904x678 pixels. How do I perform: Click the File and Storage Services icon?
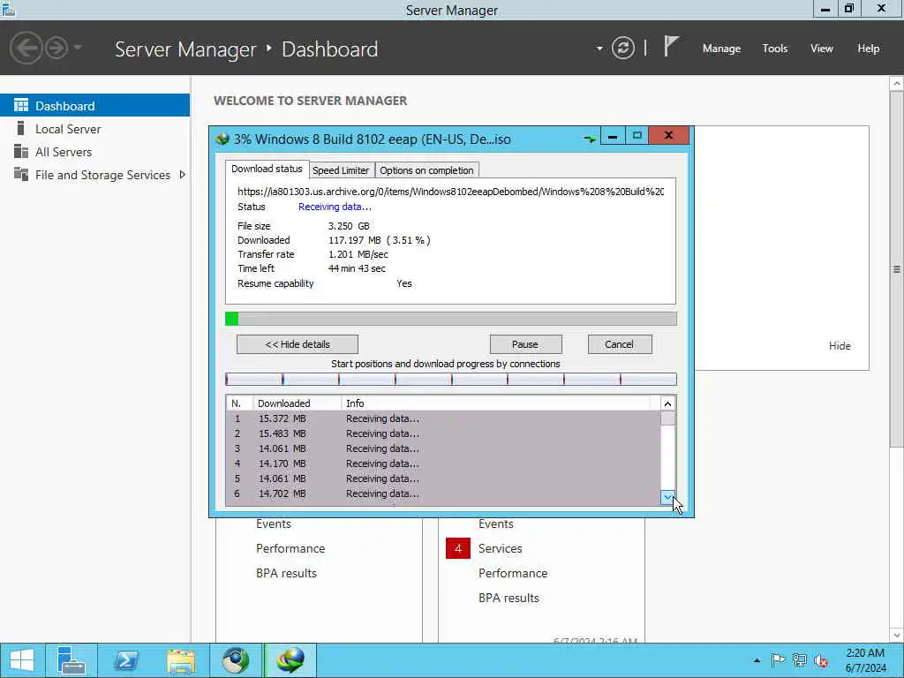click(21, 174)
